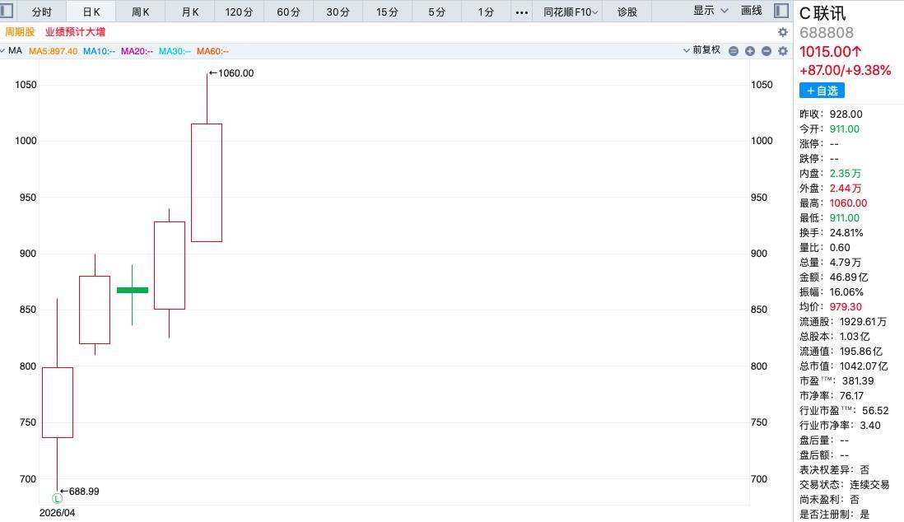Open the 前复权 adjustment dropdown

(701, 50)
